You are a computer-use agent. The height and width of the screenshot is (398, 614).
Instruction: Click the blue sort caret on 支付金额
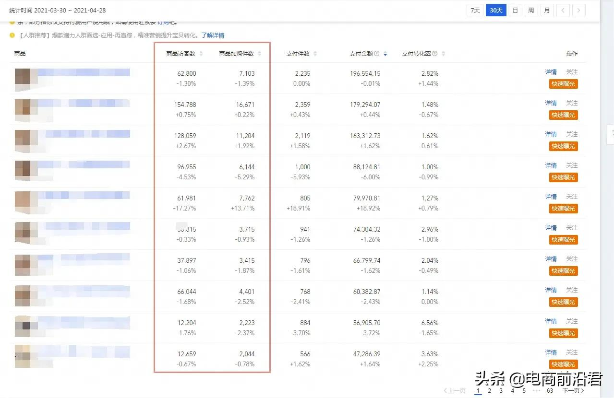click(385, 53)
